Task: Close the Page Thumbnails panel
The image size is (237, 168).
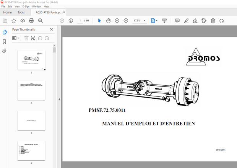Action: [51, 29]
